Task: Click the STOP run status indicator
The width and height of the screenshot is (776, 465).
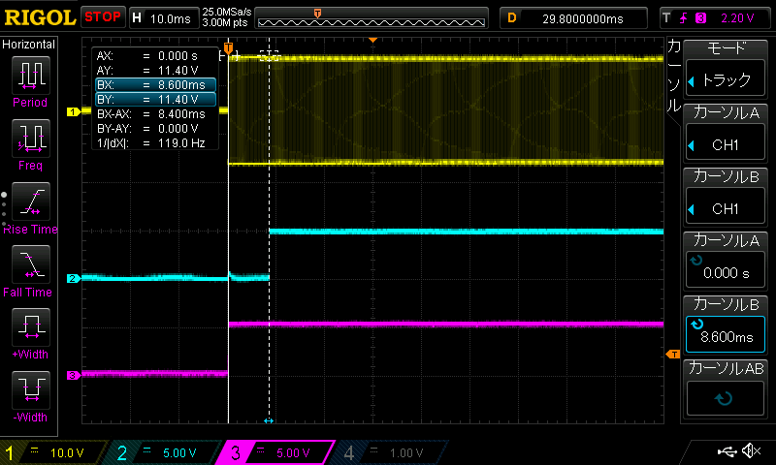Action: pos(103,17)
